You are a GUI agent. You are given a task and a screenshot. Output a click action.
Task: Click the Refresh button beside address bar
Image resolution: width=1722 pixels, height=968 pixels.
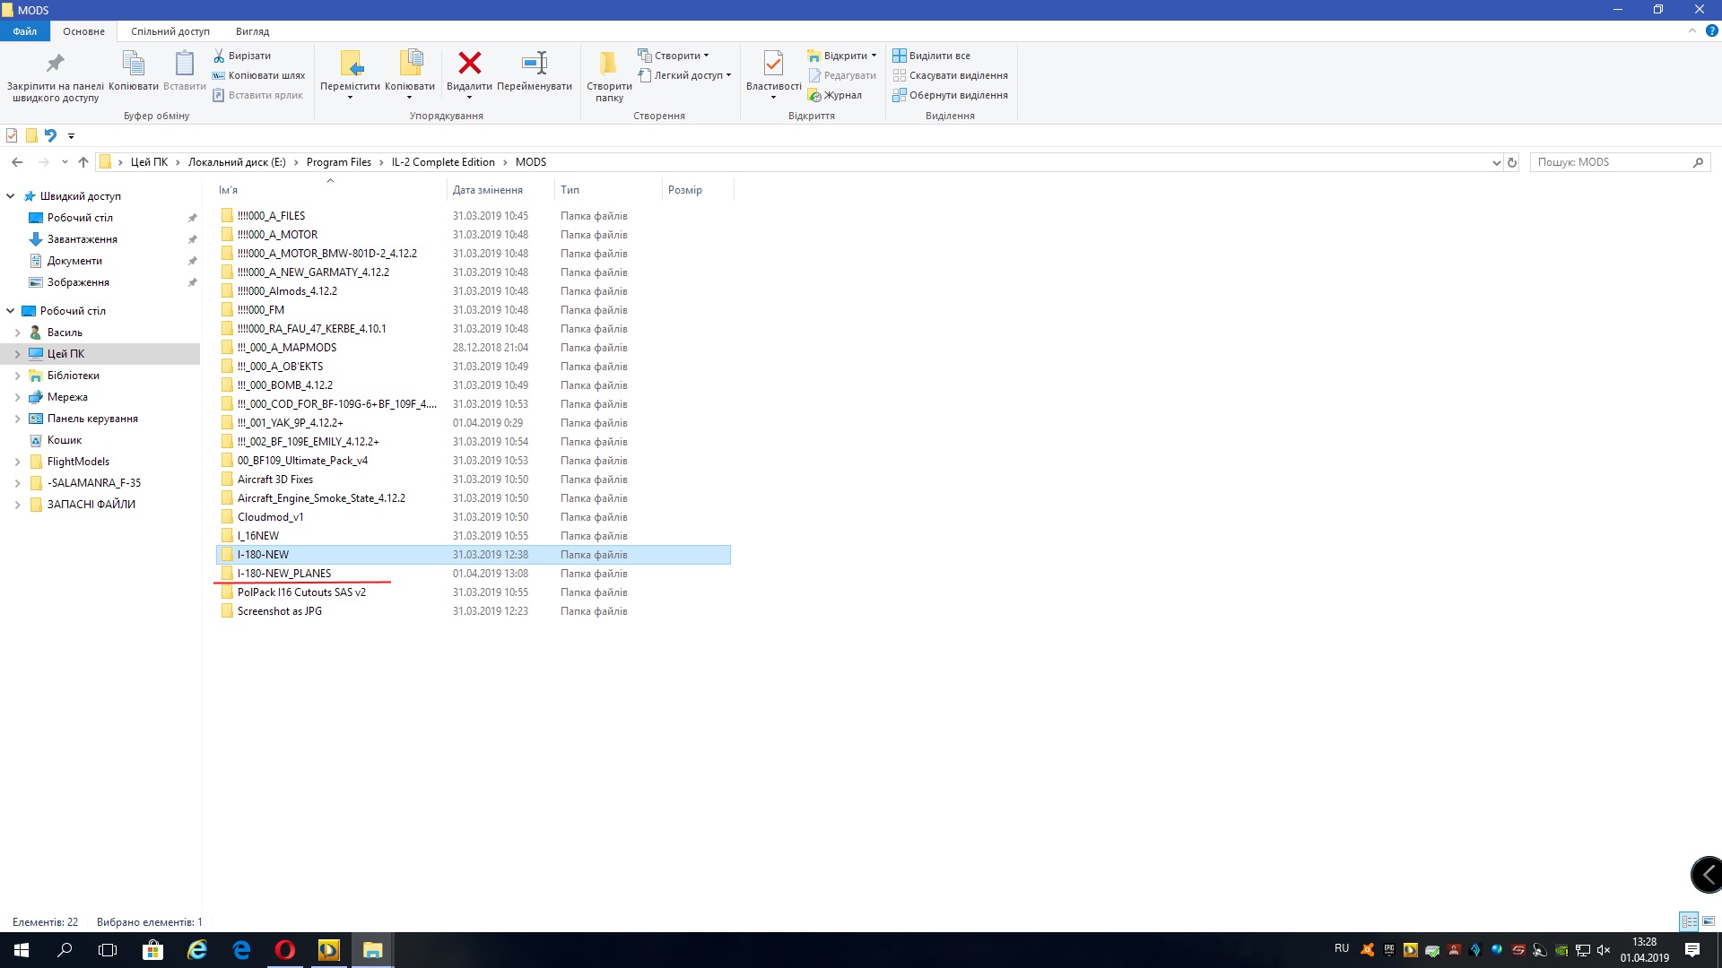1512,162
